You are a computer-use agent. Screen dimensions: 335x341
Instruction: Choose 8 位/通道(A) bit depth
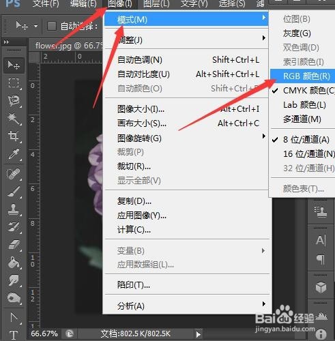point(303,140)
